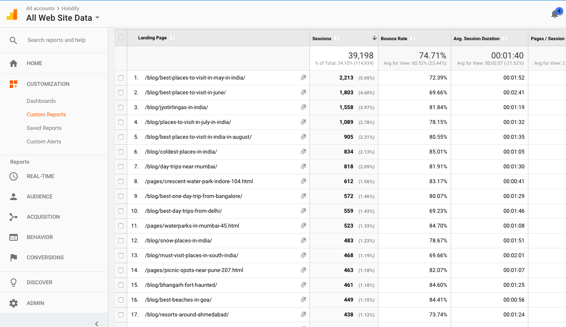566x327 pixels.
Task: Check the box for best-one-day-trip-from-bangalore row
Action: click(121, 196)
